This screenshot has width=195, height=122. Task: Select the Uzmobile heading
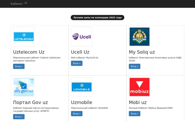(82, 102)
